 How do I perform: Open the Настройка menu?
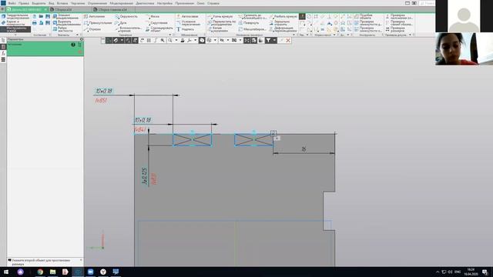(165, 3)
